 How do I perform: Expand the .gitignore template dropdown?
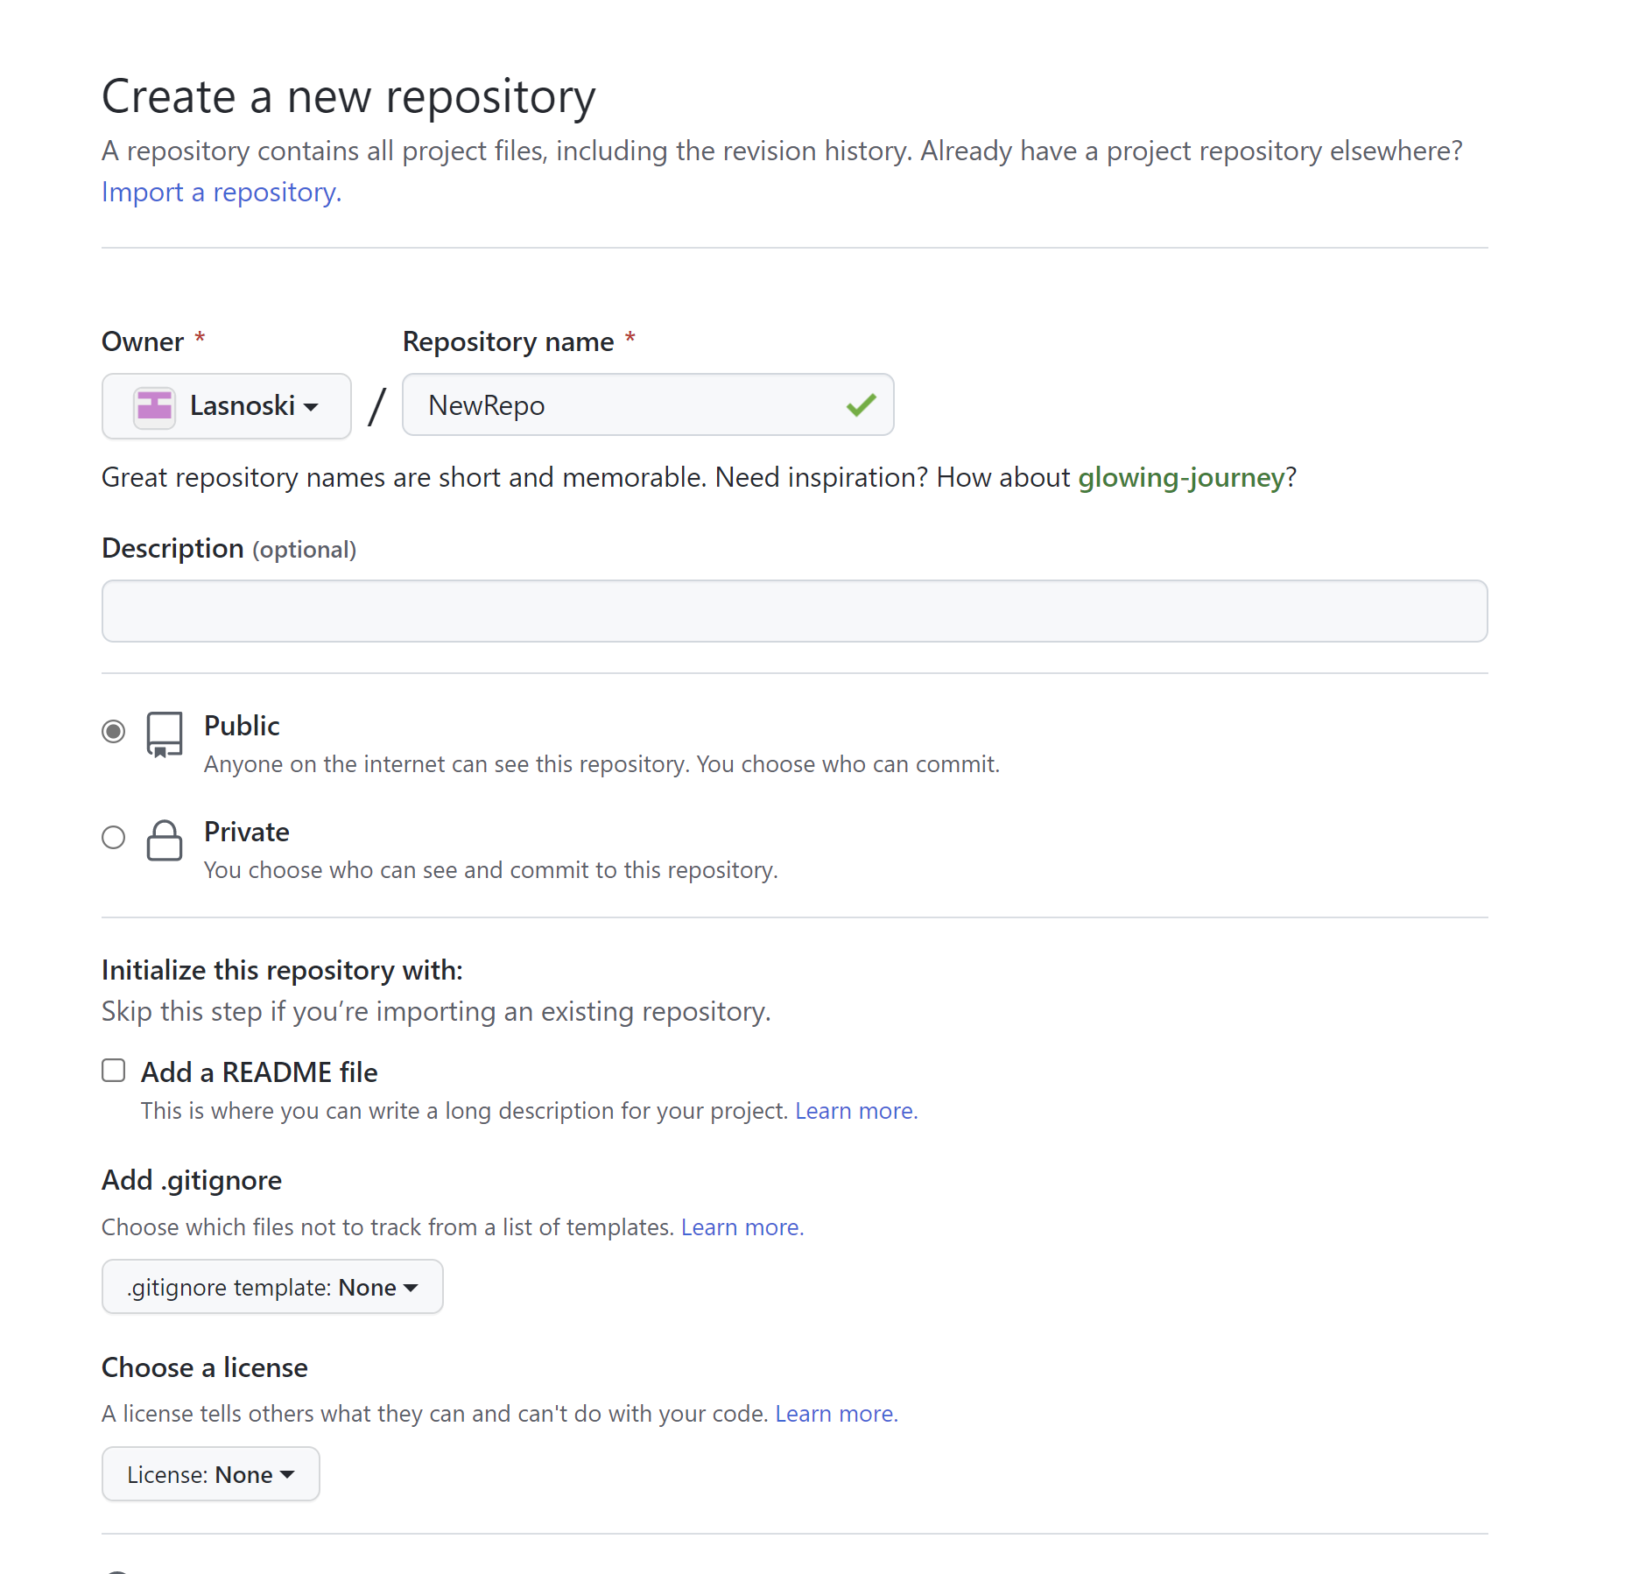(x=272, y=1287)
